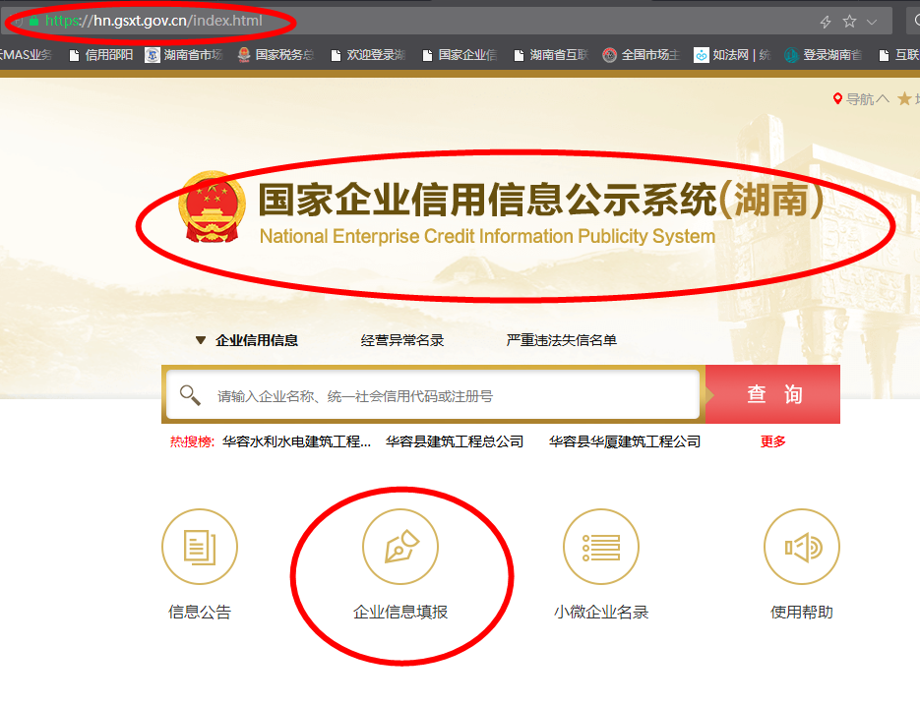Open the 登录湖南省 bookmark

click(824, 55)
